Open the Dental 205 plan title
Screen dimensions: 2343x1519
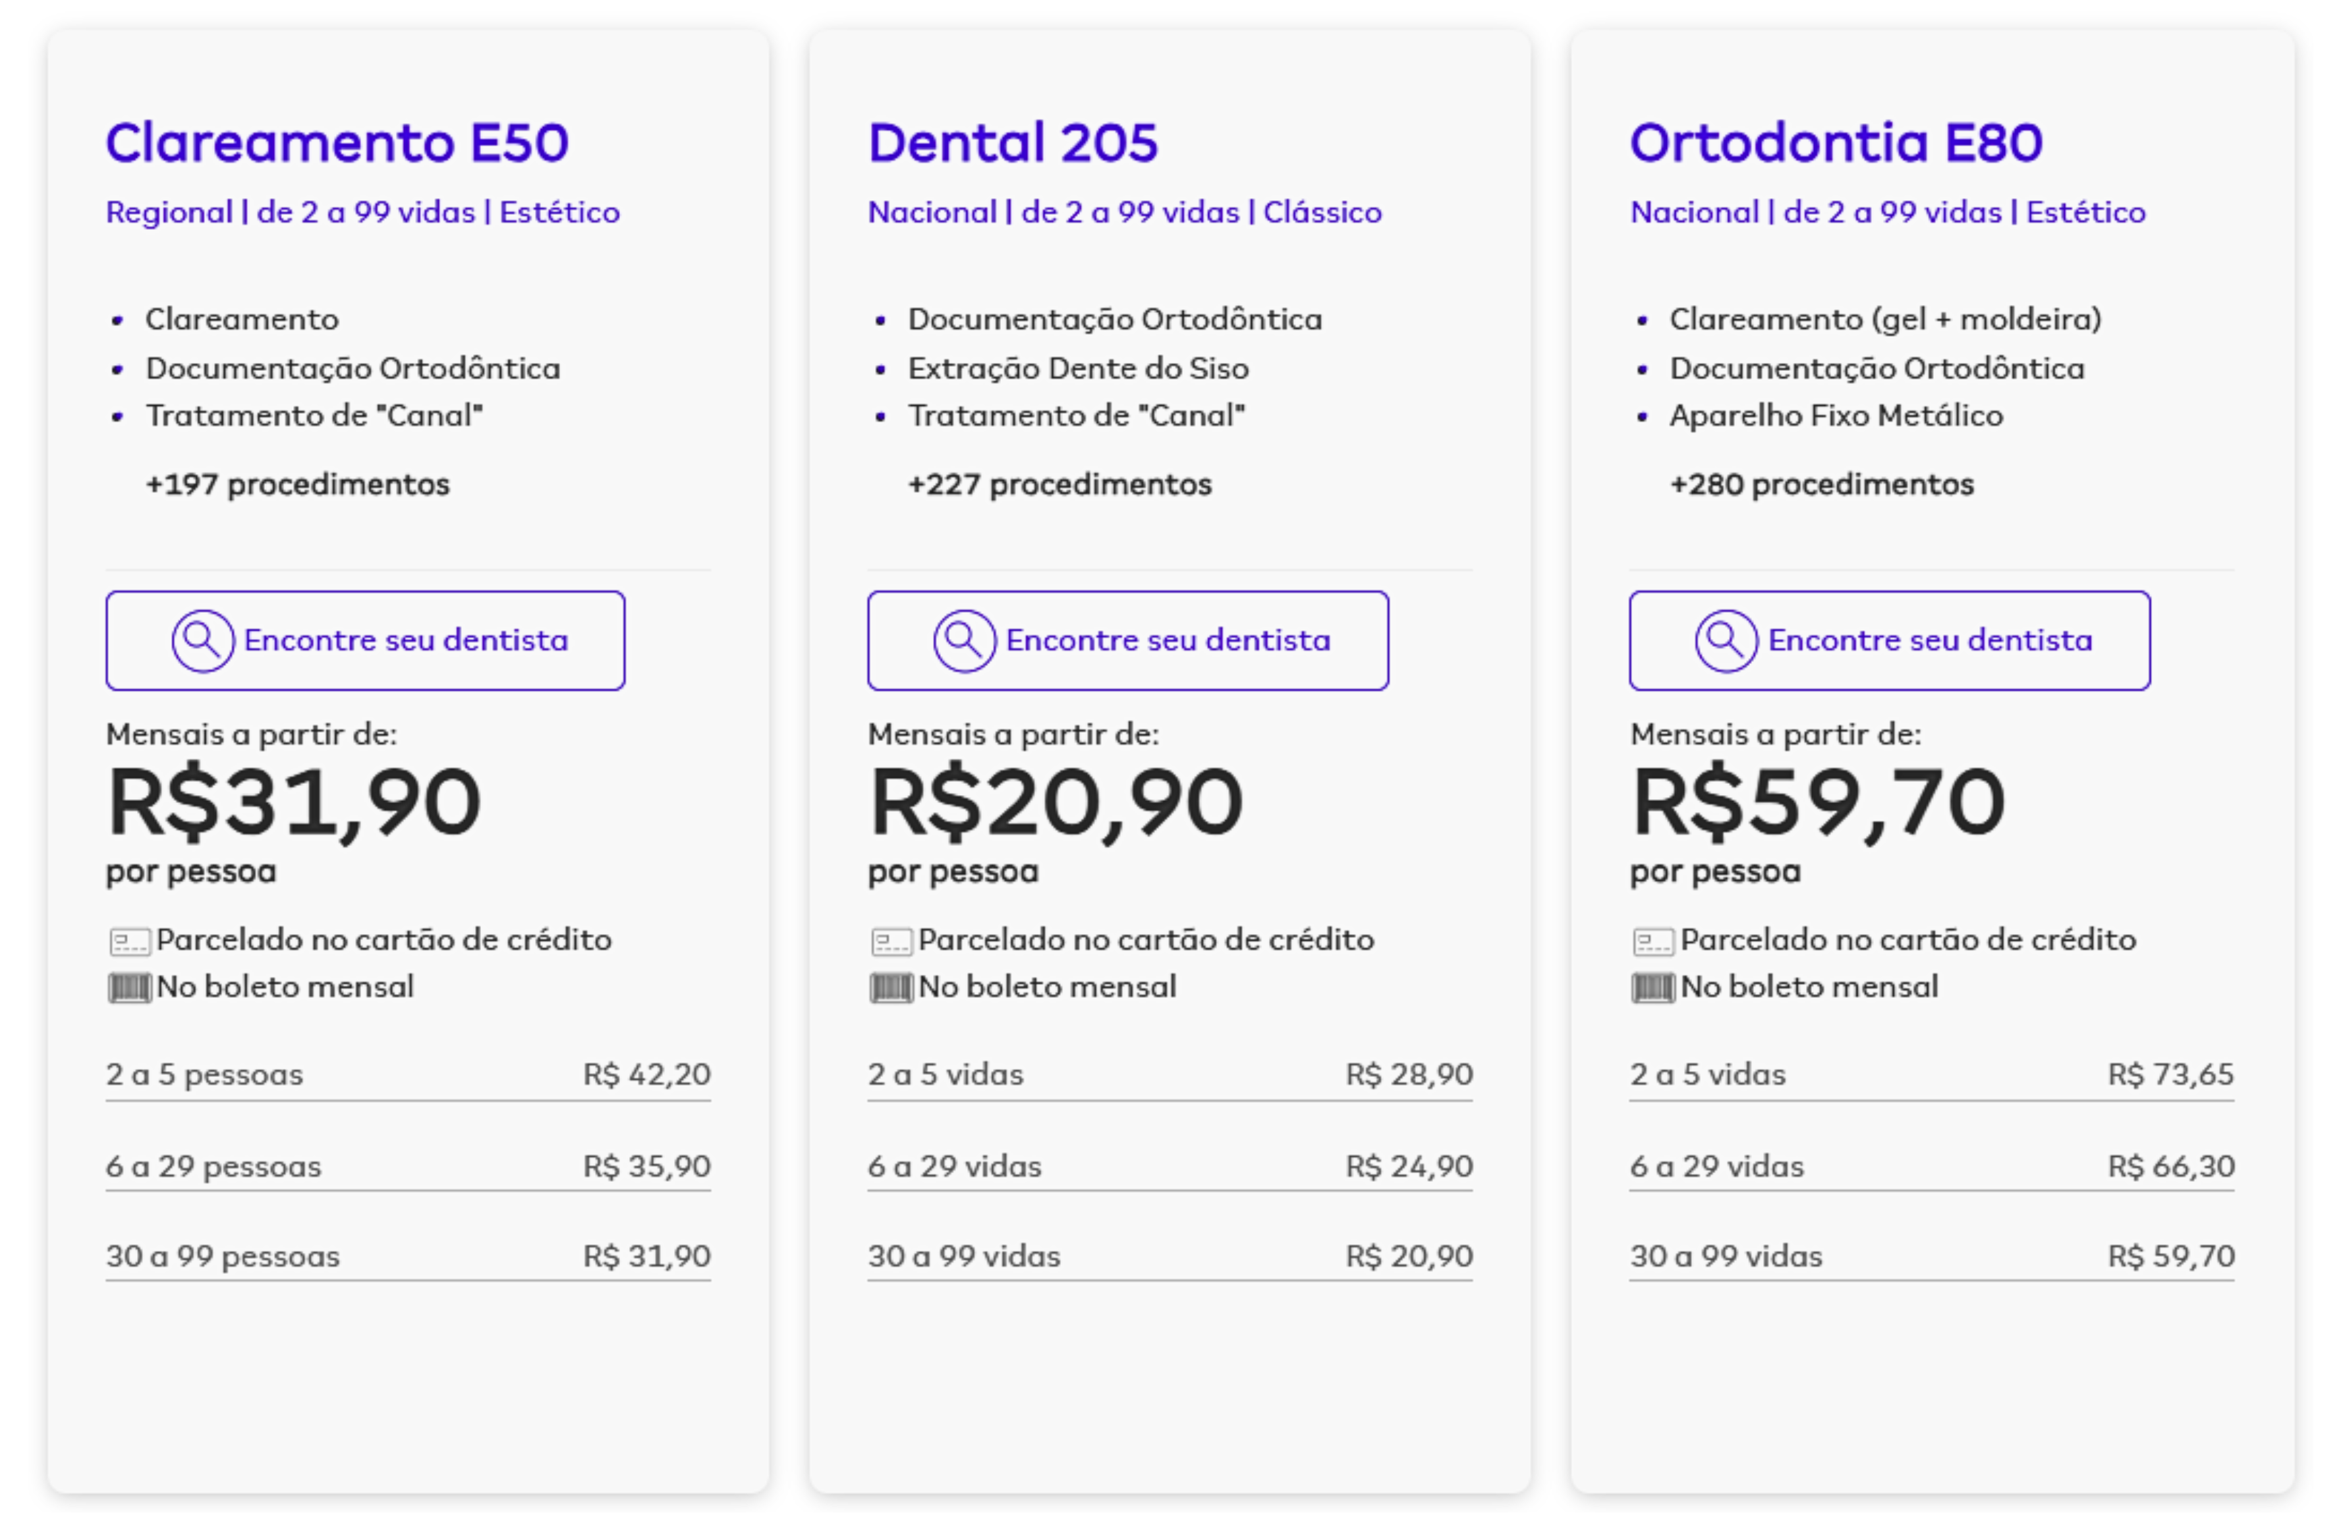coord(1013,143)
